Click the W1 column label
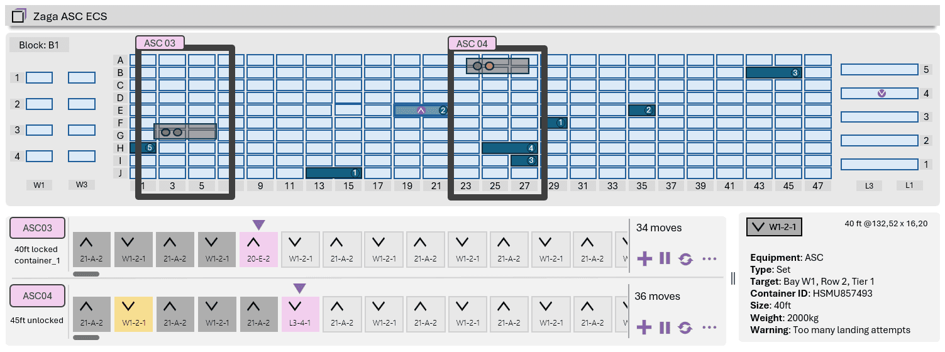Screen dimensions: 945x352 tap(39, 185)
